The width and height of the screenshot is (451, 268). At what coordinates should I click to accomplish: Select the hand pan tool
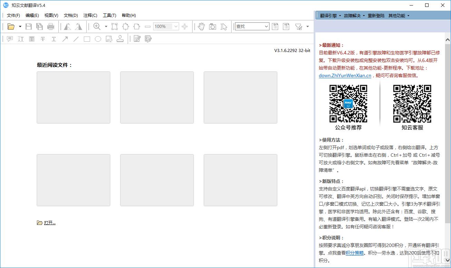[202, 27]
